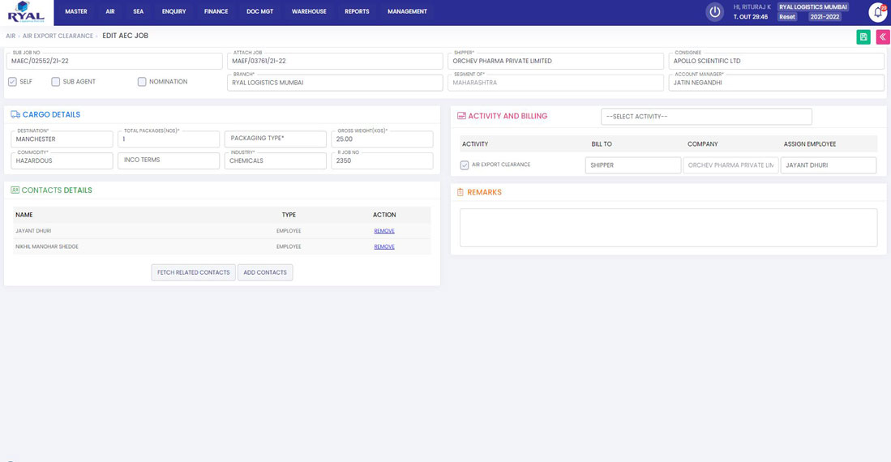Click the Reset button
Screen dimensions: 891x462
[787, 17]
